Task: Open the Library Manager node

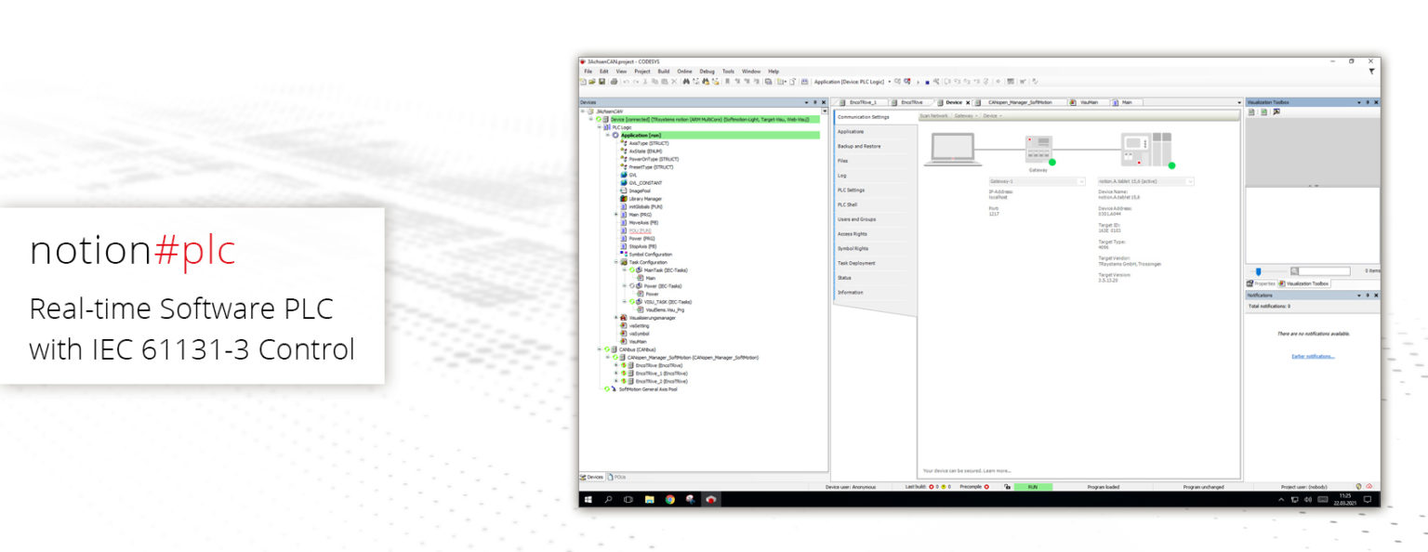Action: tap(644, 199)
